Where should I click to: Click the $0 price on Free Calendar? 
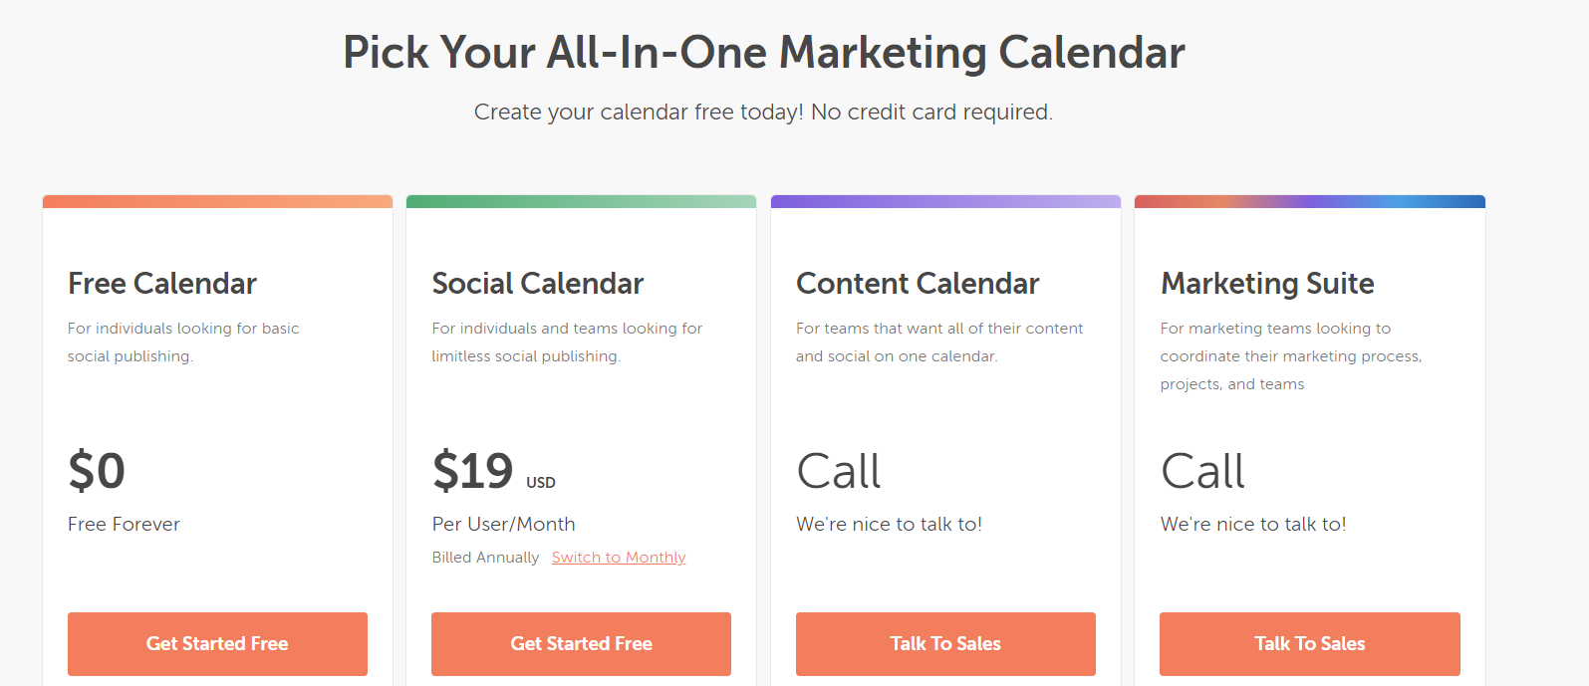click(x=97, y=471)
